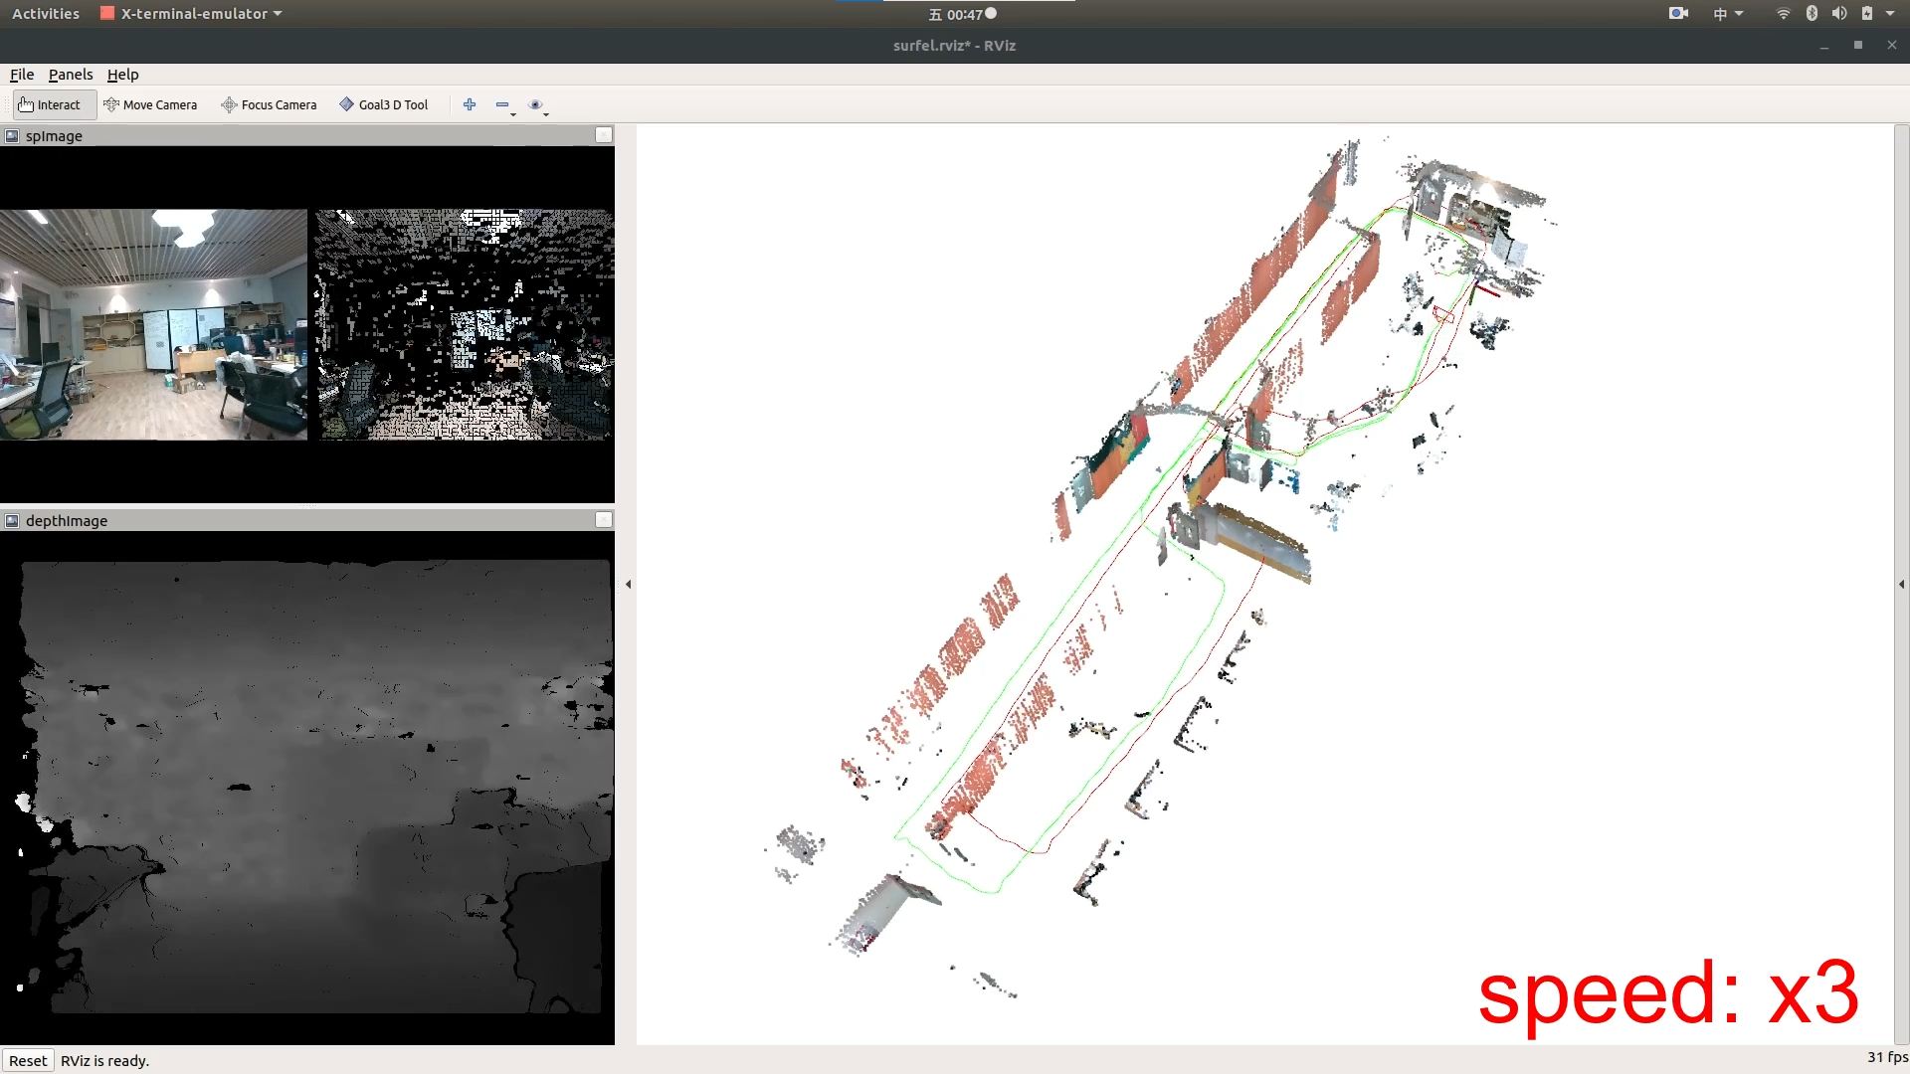Toggle screen recording indicator in top bar
The image size is (1910, 1074).
[x=1677, y=13]
